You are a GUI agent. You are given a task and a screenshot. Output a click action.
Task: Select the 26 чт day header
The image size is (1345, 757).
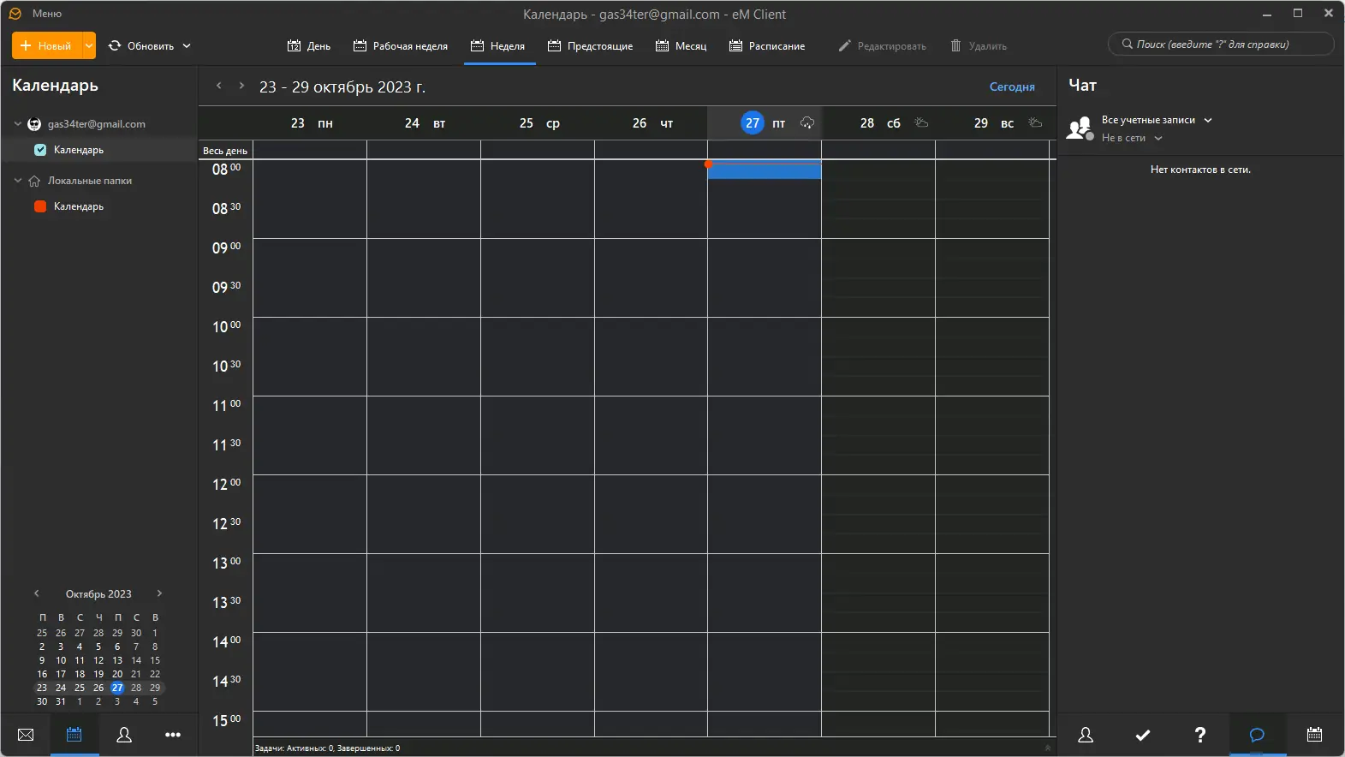point(652,123)
